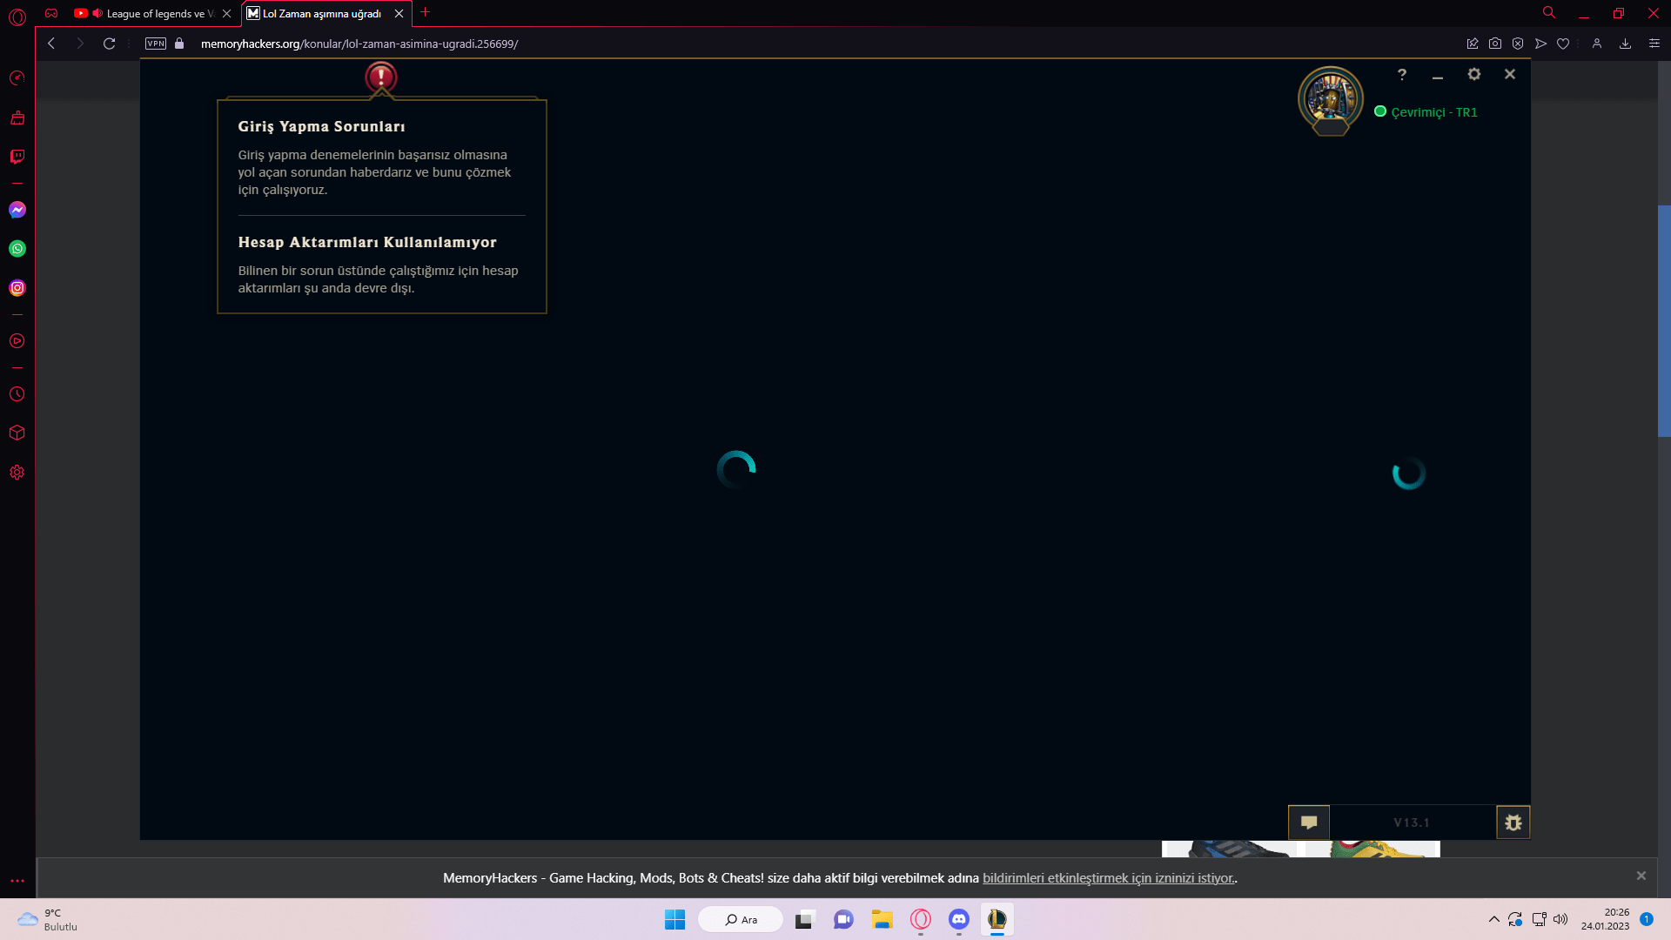Open GX Corner from the tab bar

tap(51, 13)
